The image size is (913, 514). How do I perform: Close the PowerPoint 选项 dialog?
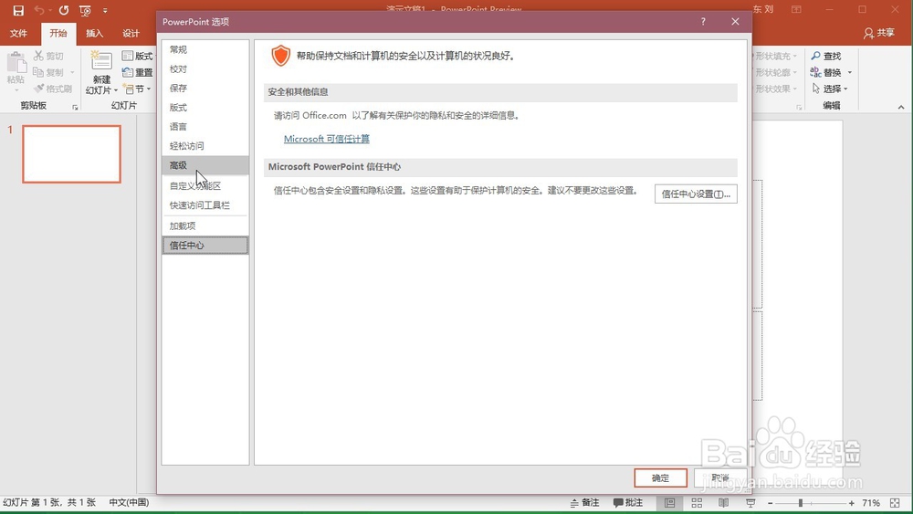[x=735, y=22]
